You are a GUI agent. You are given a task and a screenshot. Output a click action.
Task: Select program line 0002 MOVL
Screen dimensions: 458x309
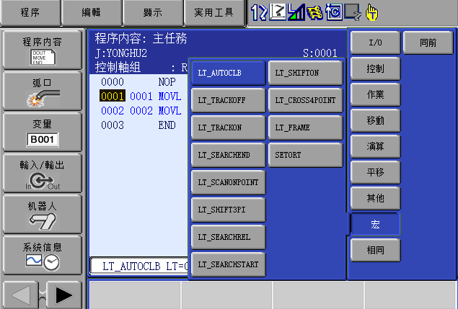pyautogui.click(x=141, y=111)
